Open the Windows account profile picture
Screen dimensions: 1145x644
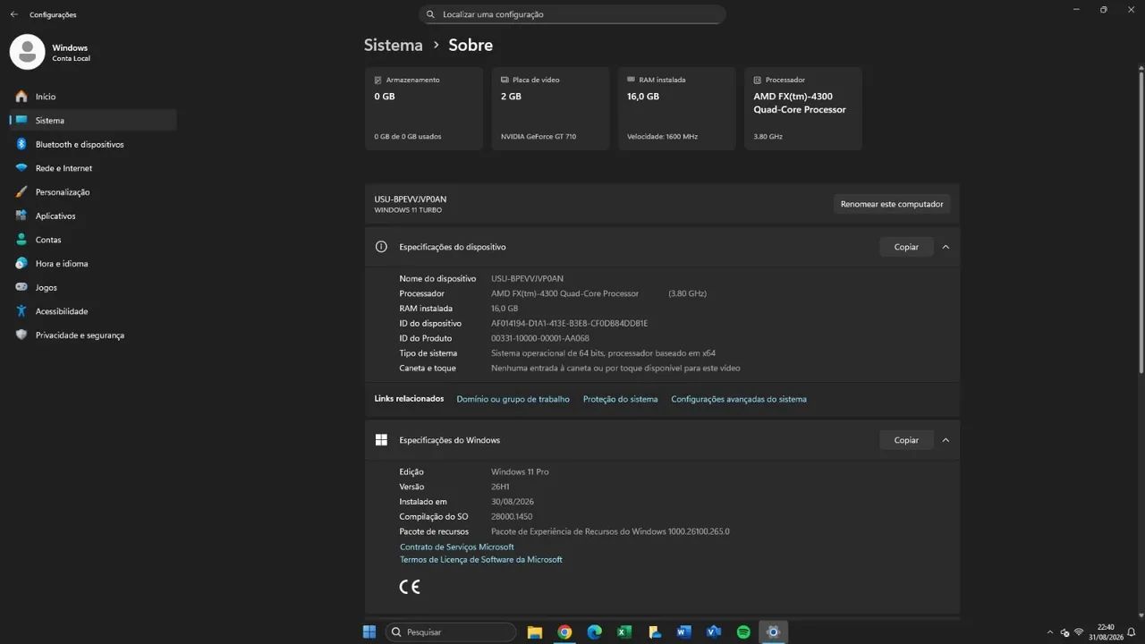click(x=27, y=52)
